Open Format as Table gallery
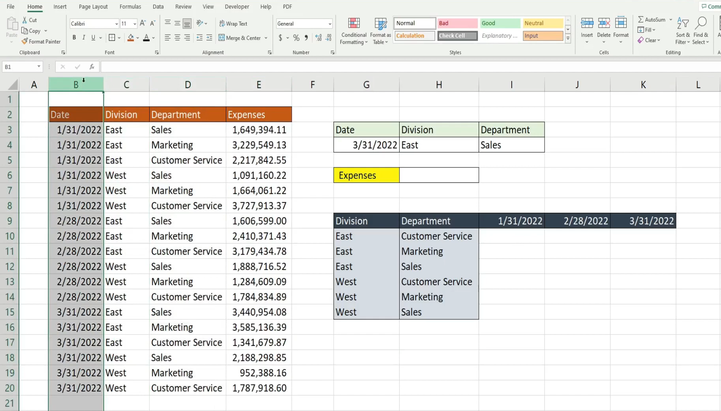The image size is (721, 411). tap(381, 31)
